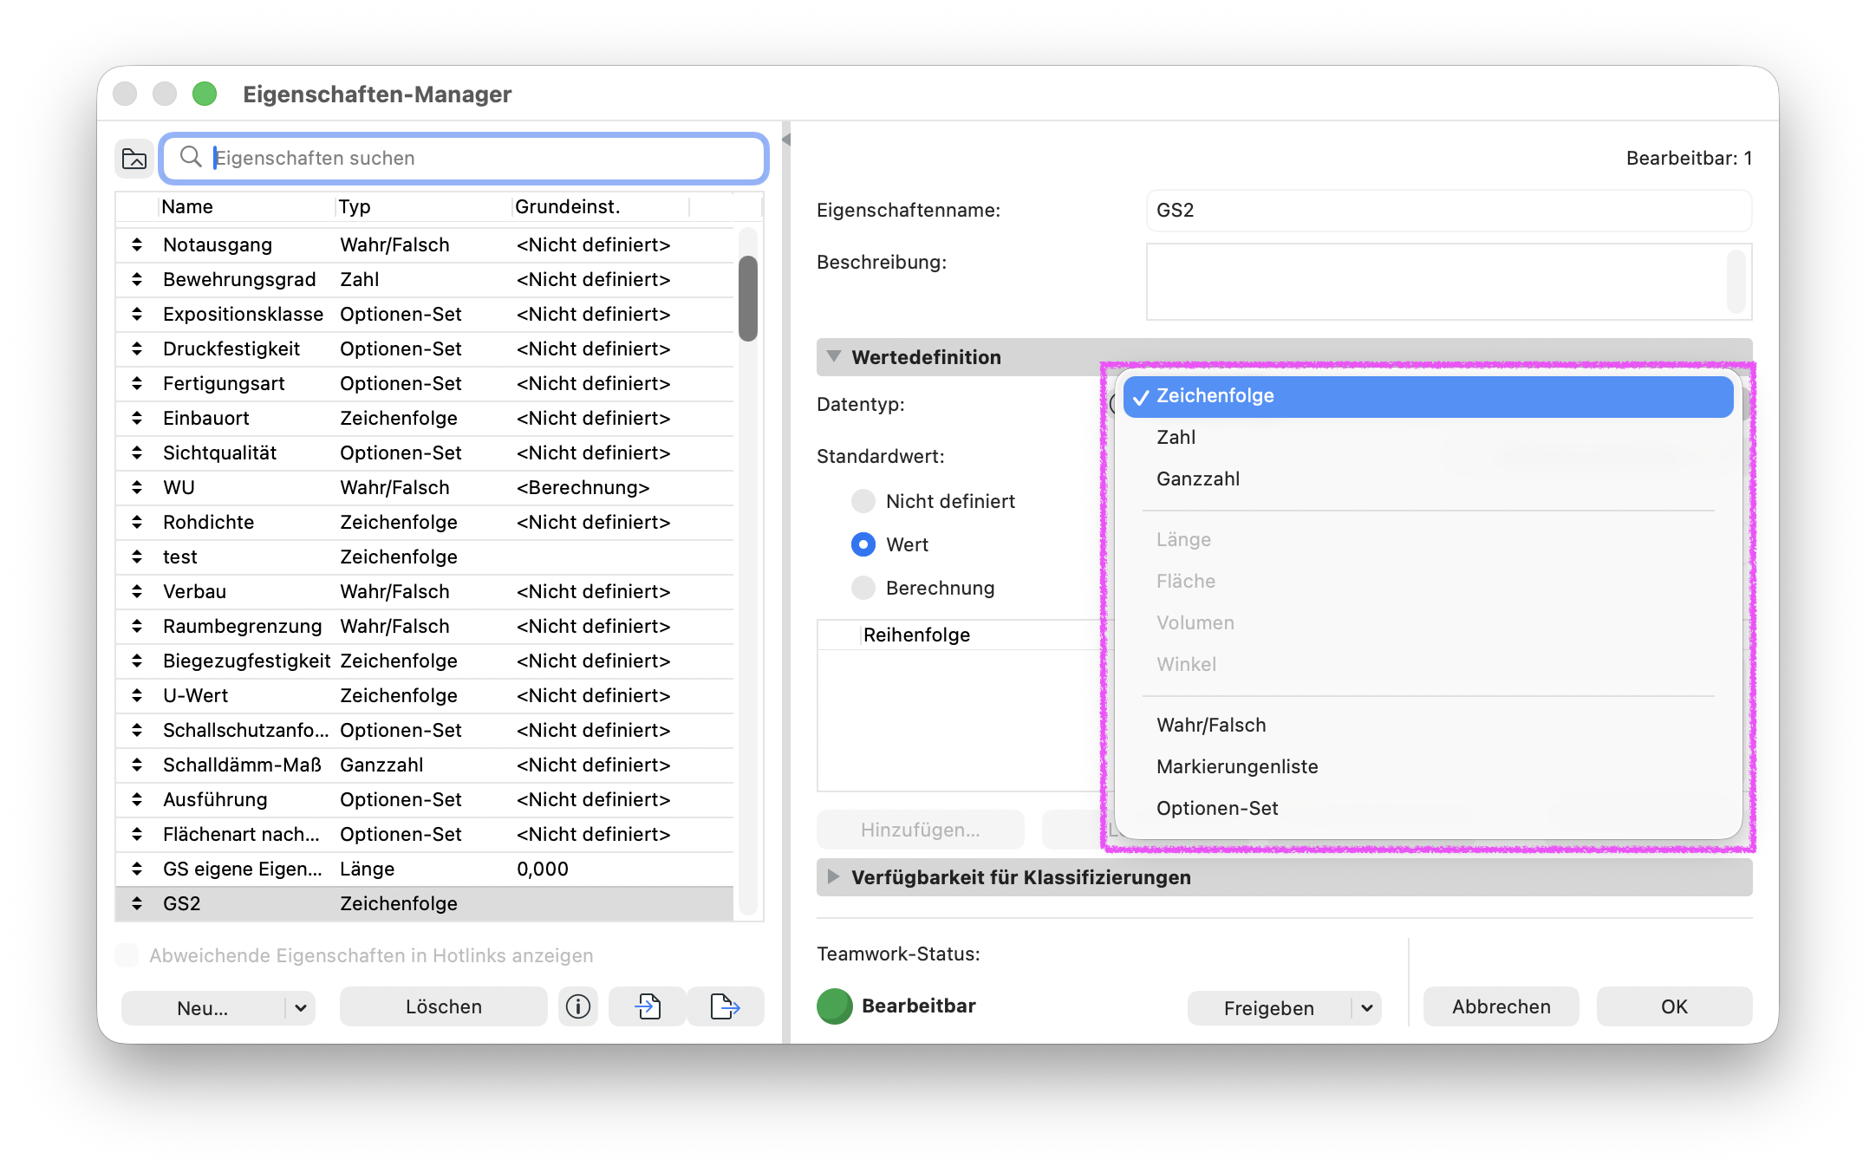Click into the Beschreibung text area

click(x=1449, y=282)
